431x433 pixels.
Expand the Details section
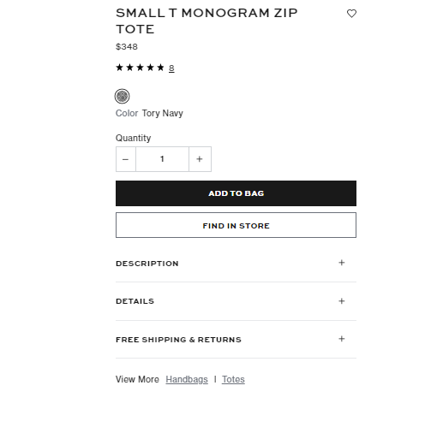click(236, 301)
